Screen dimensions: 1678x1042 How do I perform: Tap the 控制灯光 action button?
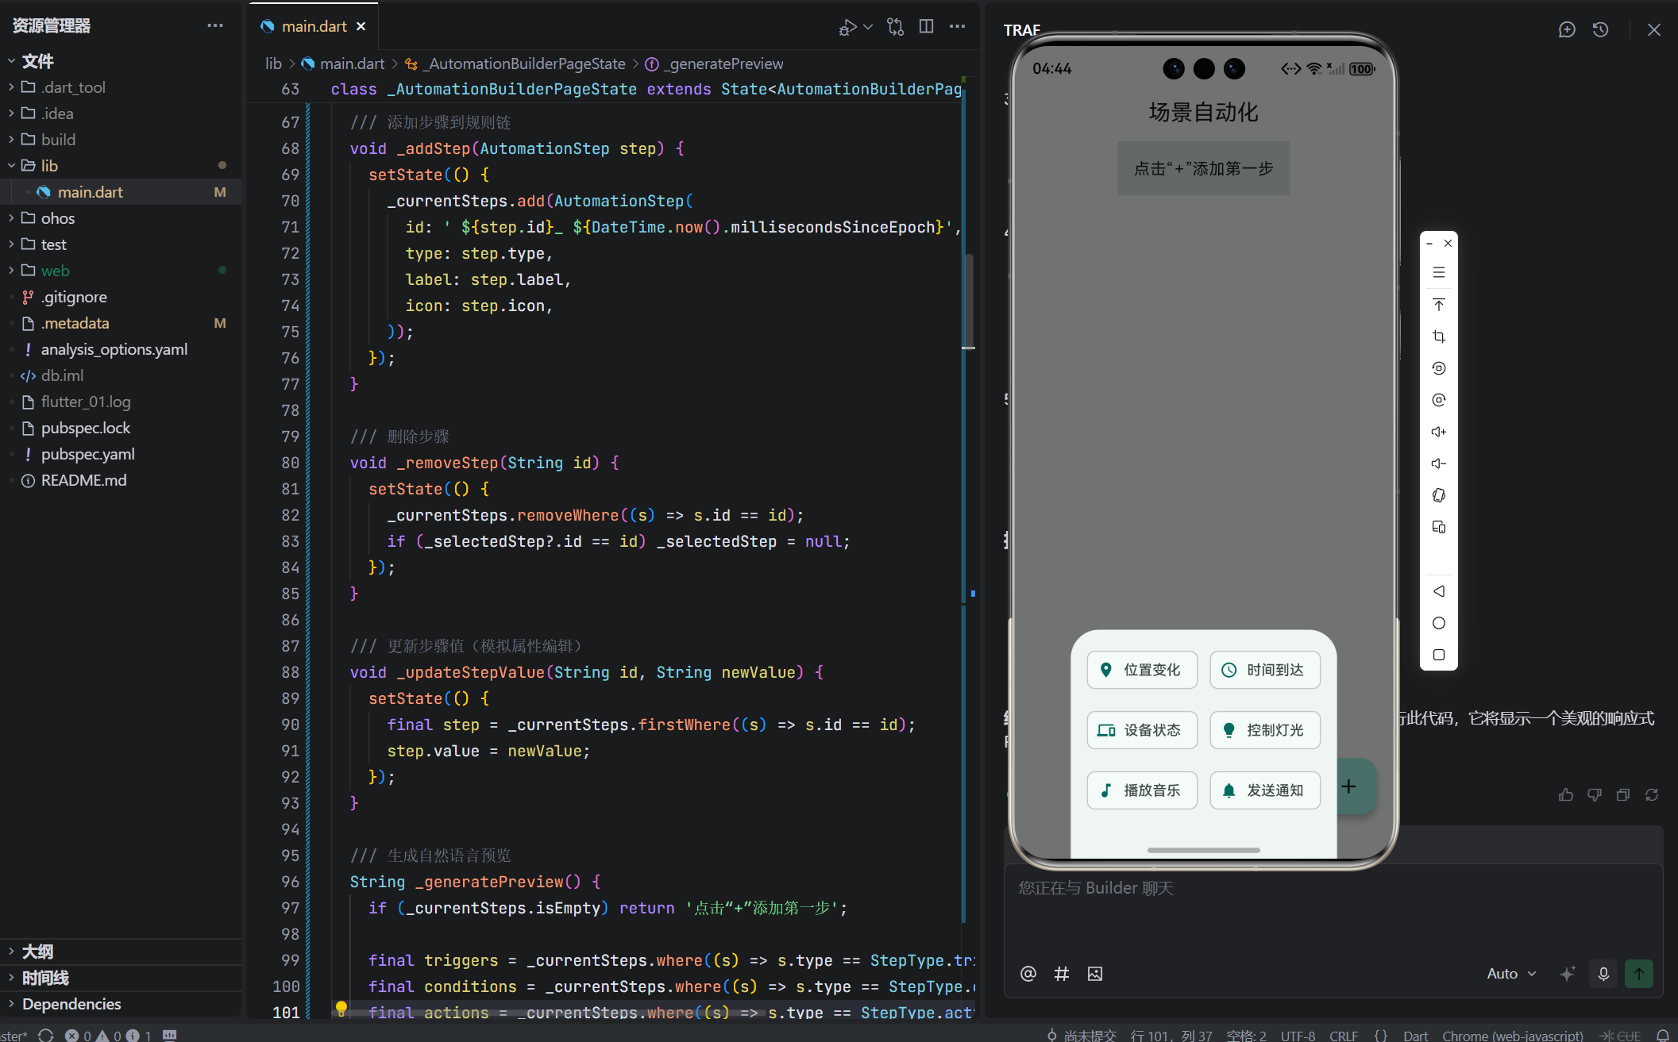coord(1264,730)
